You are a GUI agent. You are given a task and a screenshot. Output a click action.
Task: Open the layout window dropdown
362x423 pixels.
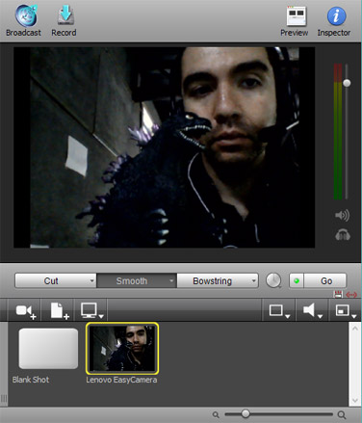346,311
